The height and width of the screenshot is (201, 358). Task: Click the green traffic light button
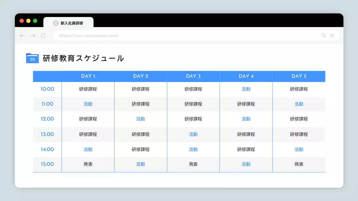[x=35, y=21]
